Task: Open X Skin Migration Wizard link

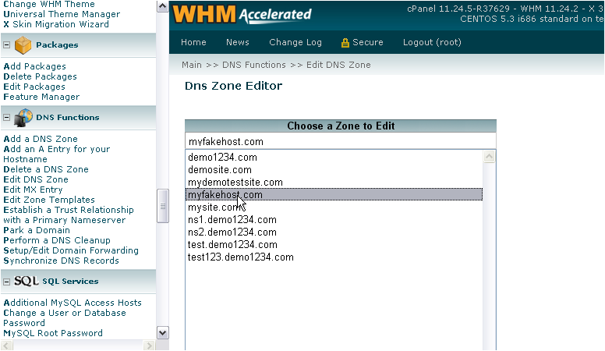Action: [x=56, y=24]
